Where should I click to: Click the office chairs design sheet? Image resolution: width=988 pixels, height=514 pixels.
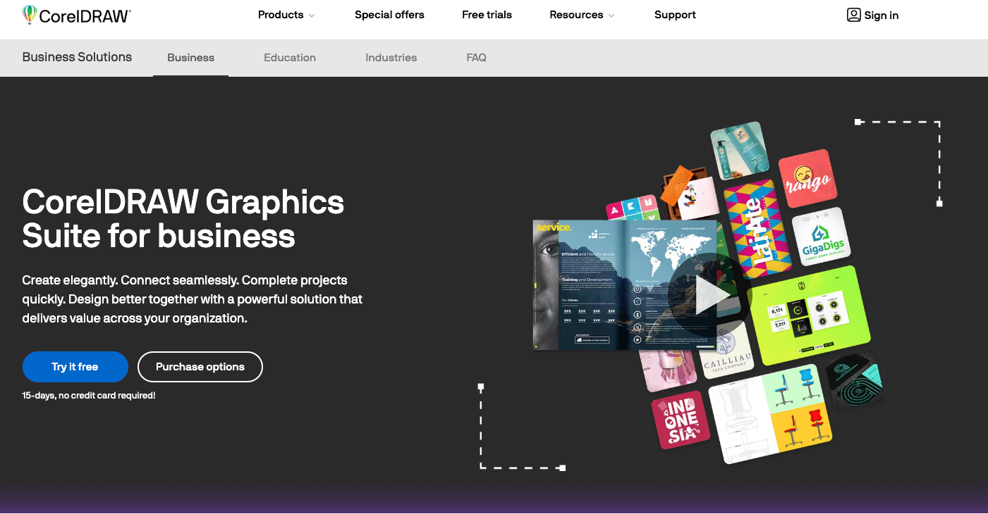(770, 413)
